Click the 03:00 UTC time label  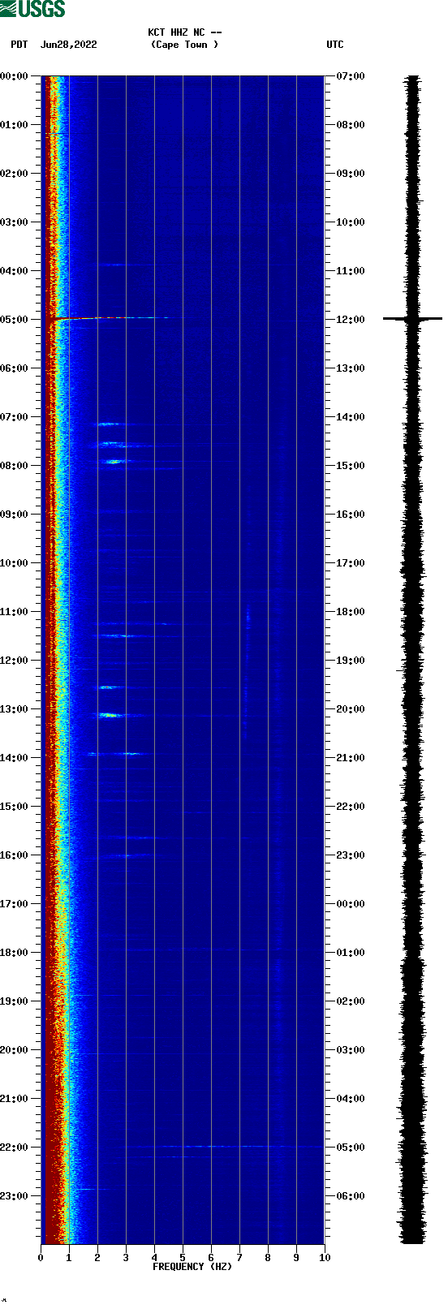click(351, 1050)
